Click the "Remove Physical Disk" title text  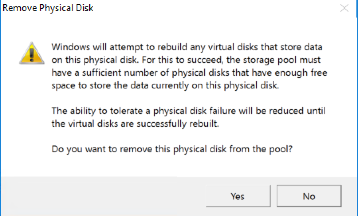[48, 8]
